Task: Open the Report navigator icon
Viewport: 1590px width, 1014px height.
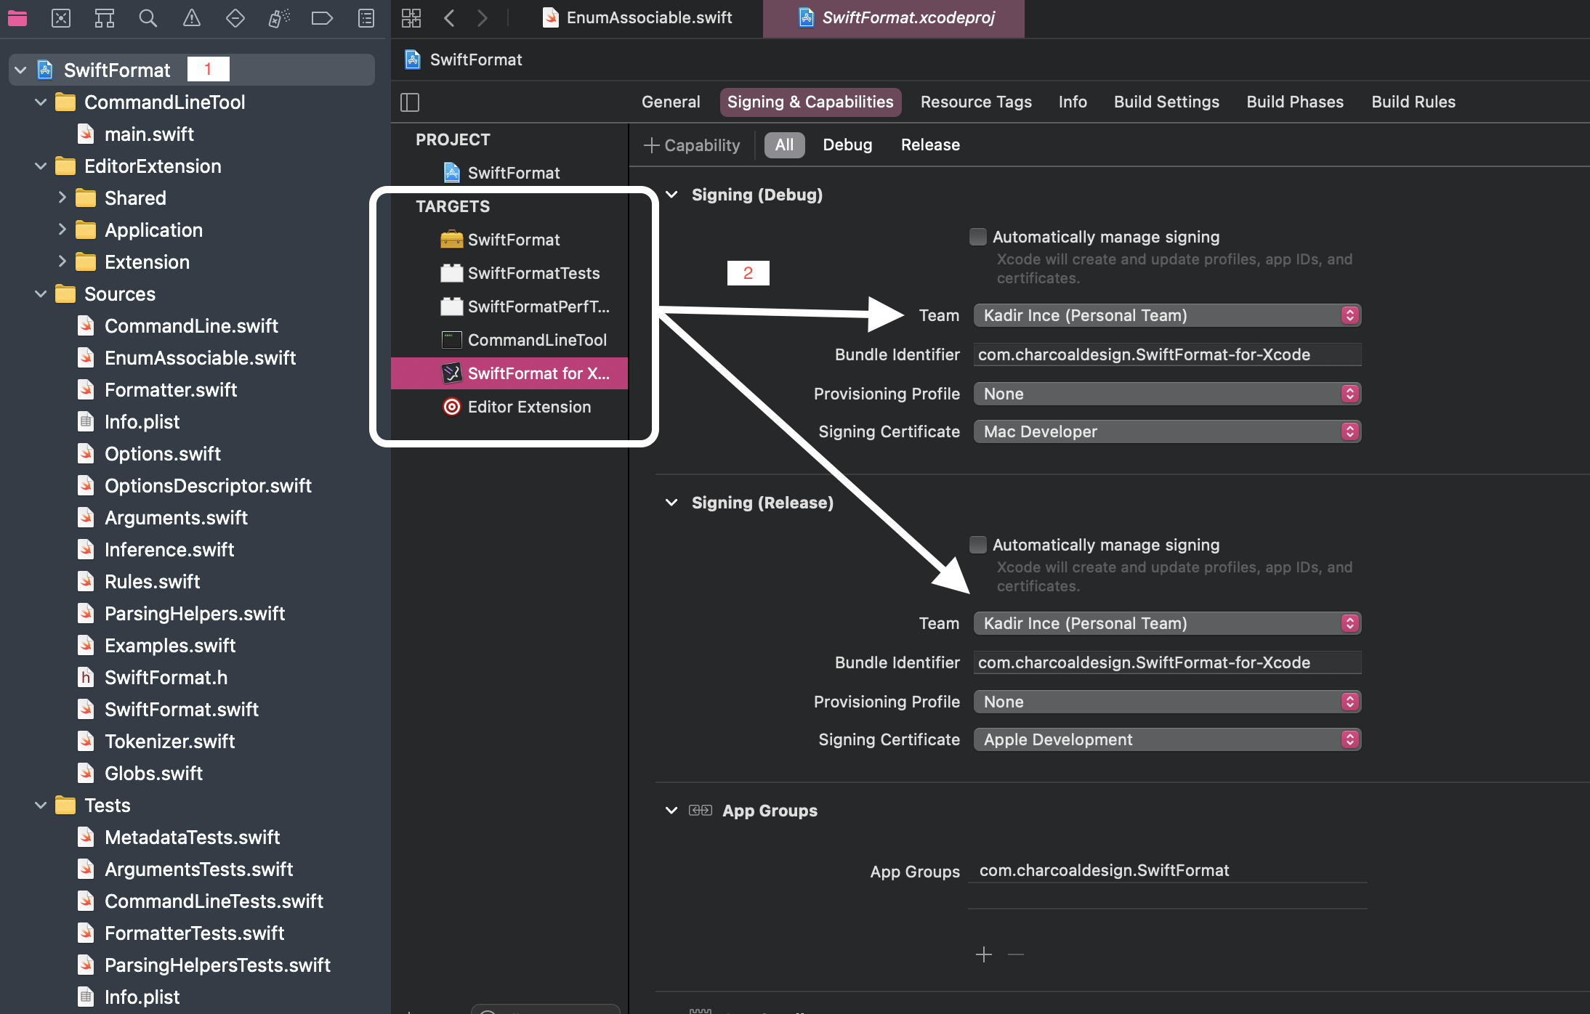Action: click(366, 18)
